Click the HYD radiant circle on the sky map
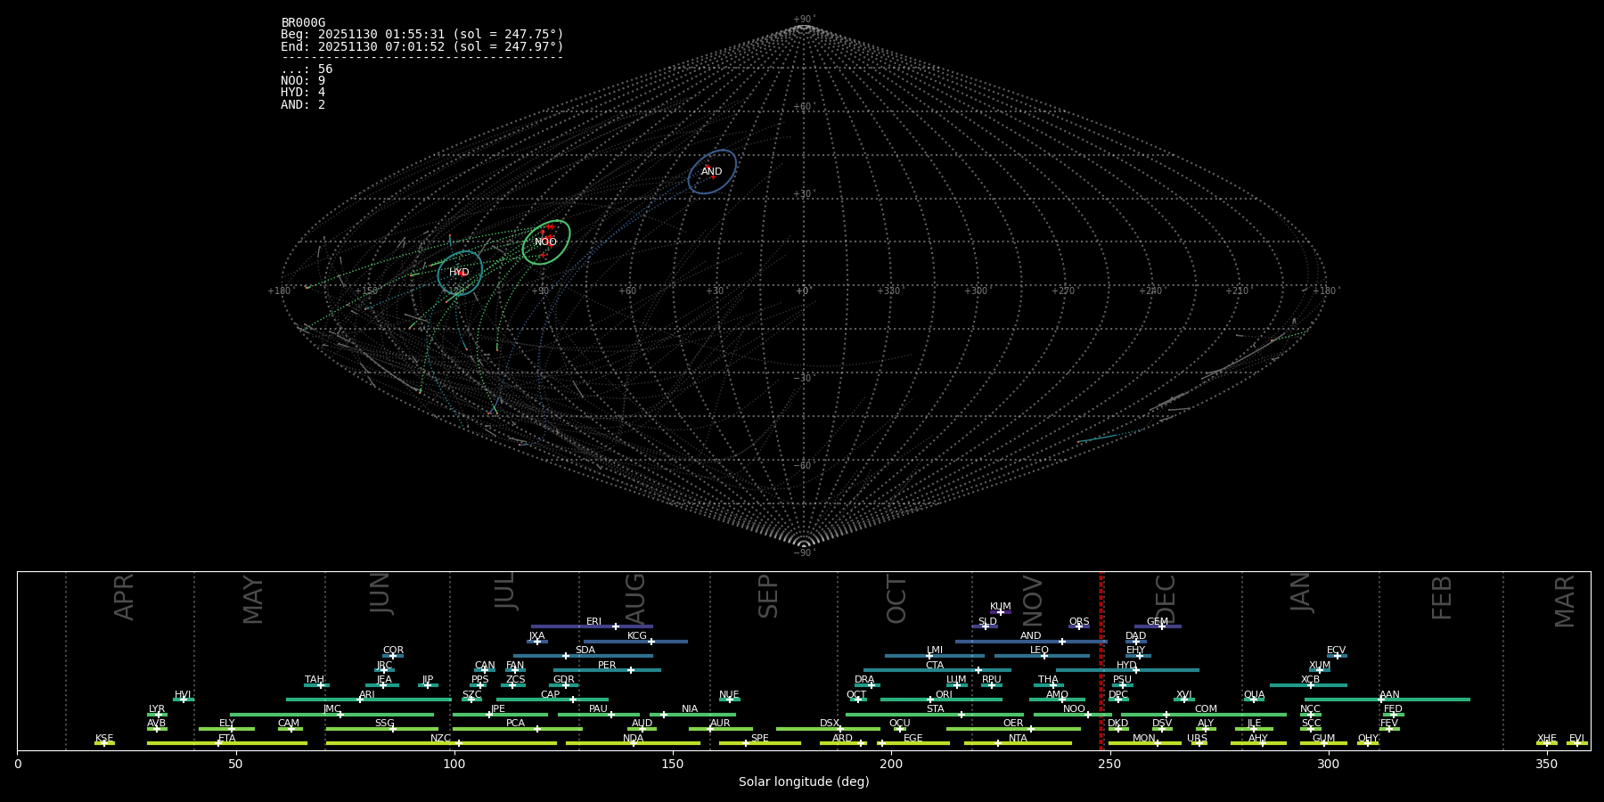Viewport: 1604px width, 802px height. pos(459,272)
